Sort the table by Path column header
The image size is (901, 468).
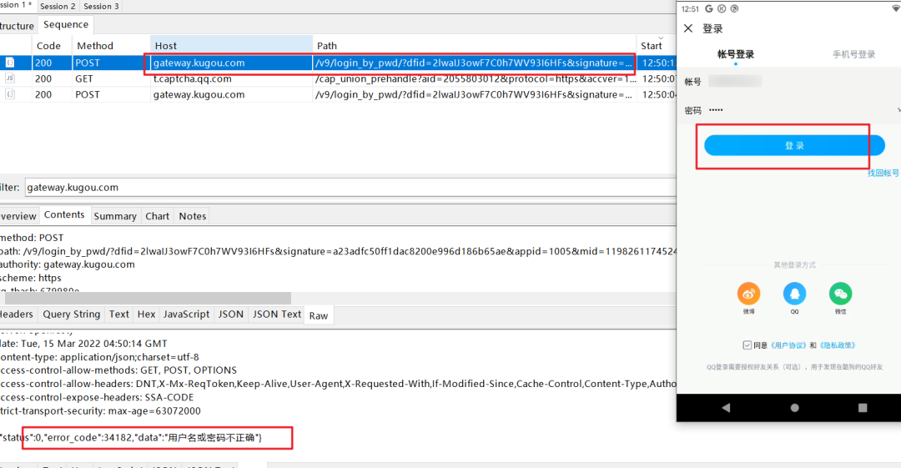pyautogui.click(x=474, y=45)
